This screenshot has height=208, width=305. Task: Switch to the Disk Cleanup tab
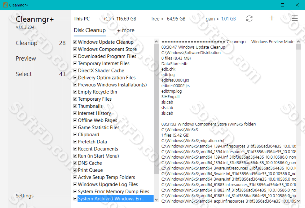click(90, 30)
